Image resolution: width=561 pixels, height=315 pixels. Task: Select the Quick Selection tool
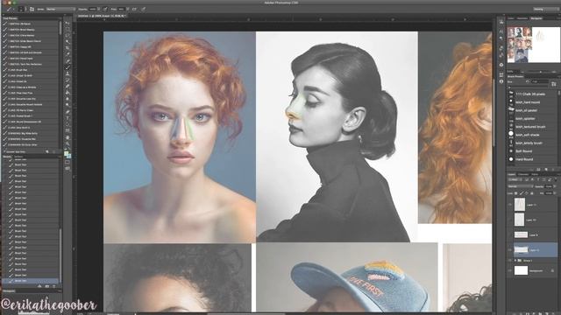coord(67,42)
